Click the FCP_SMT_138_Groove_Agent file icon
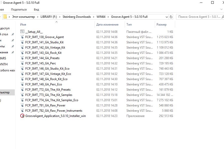The image size is (224, 149). (x=22, y=37)
